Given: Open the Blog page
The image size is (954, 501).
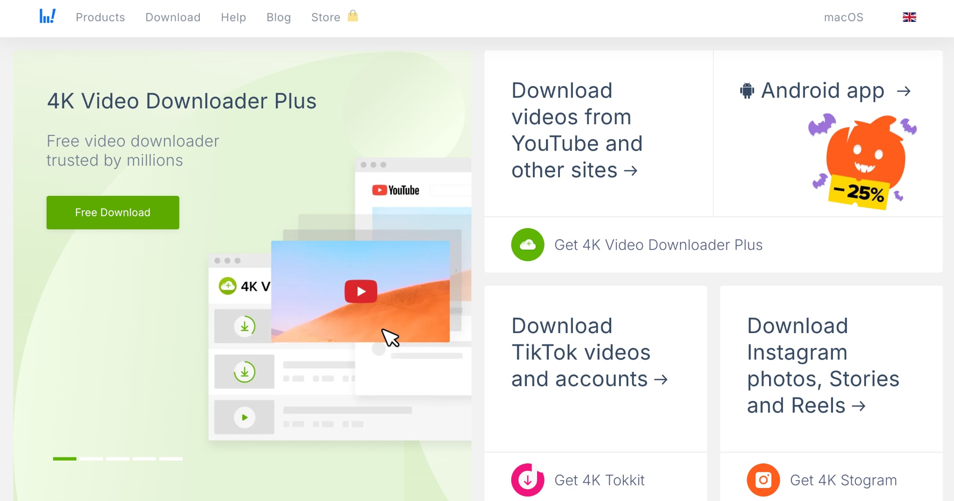Looking at the screenshot, I should [x=278, y=17].
